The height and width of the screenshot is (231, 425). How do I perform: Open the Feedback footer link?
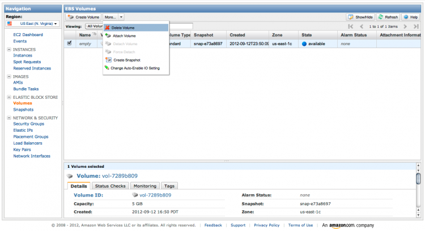(x=213, y=225)
